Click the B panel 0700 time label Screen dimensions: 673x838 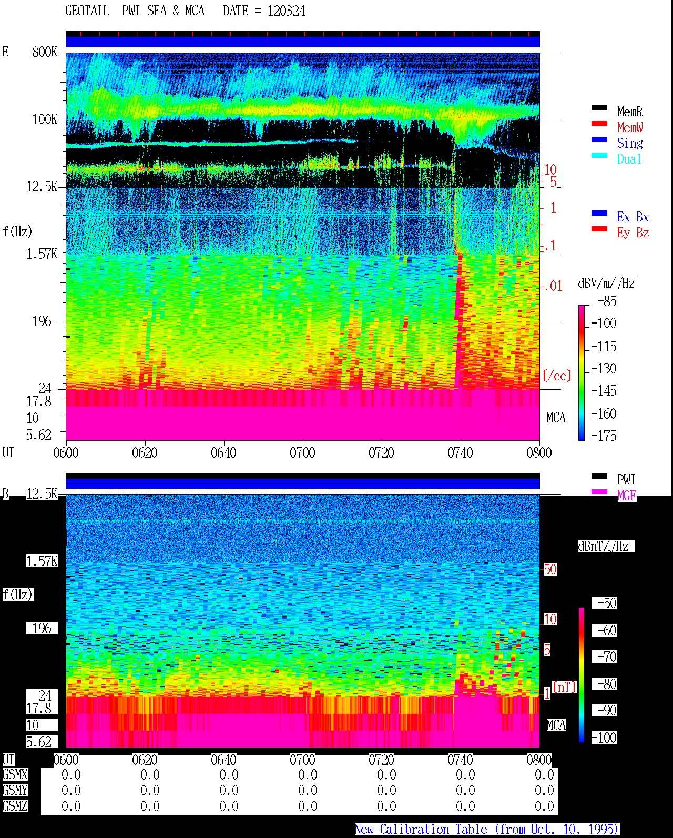pos(302,760)
